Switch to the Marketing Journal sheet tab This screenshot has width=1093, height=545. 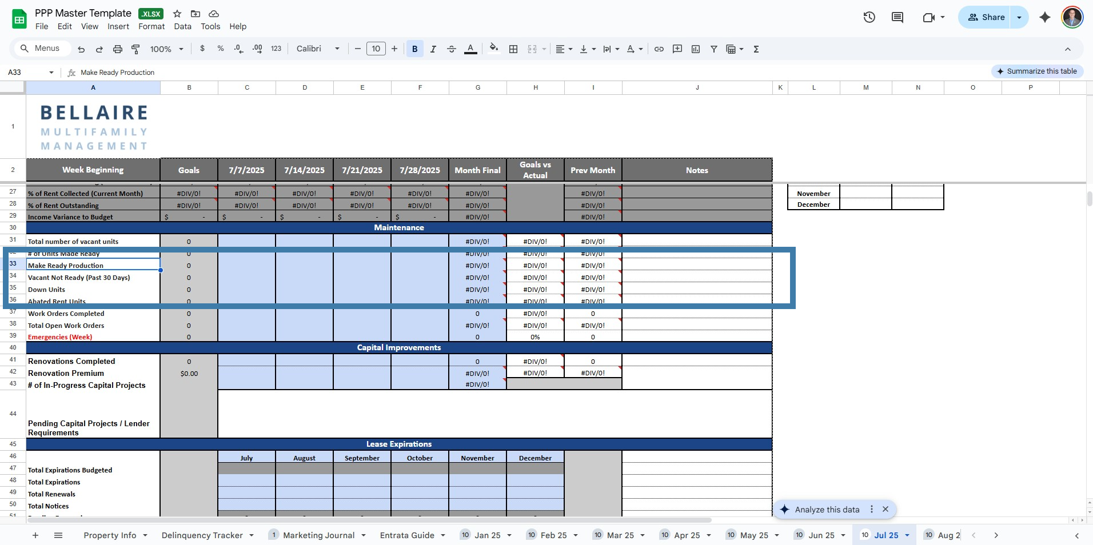[x=318, y=535]
